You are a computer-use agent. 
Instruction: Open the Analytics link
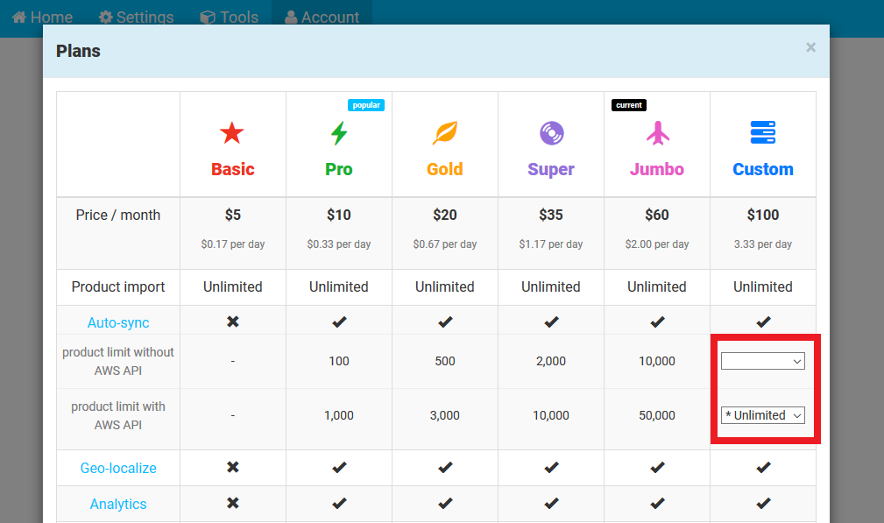coord(118,504)
